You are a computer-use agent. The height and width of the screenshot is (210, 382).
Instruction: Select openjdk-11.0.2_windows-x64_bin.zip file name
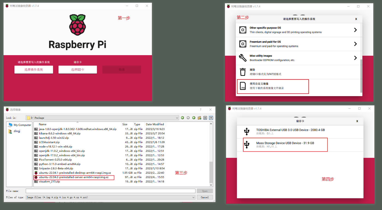point(62,151)
